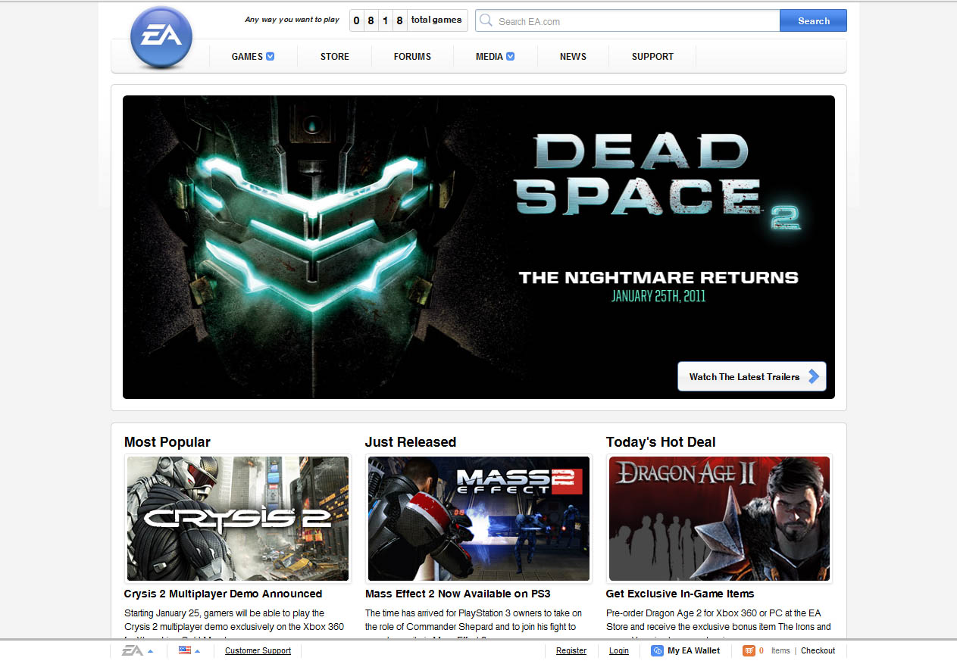The image size is (957, 661).
Task: Go to the STORE navigation item
Action: point(335,56)
